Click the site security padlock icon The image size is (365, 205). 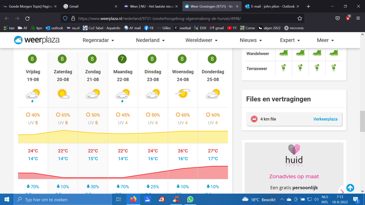pos(73,19)
